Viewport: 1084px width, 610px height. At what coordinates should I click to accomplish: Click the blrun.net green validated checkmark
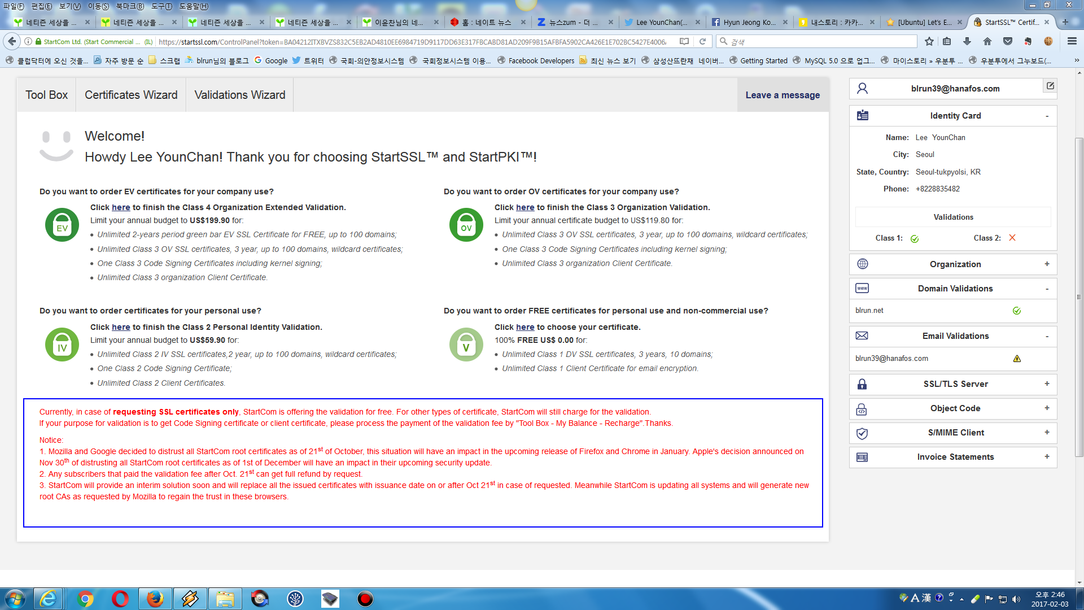pyautogui.click(x=1017, y=311)
